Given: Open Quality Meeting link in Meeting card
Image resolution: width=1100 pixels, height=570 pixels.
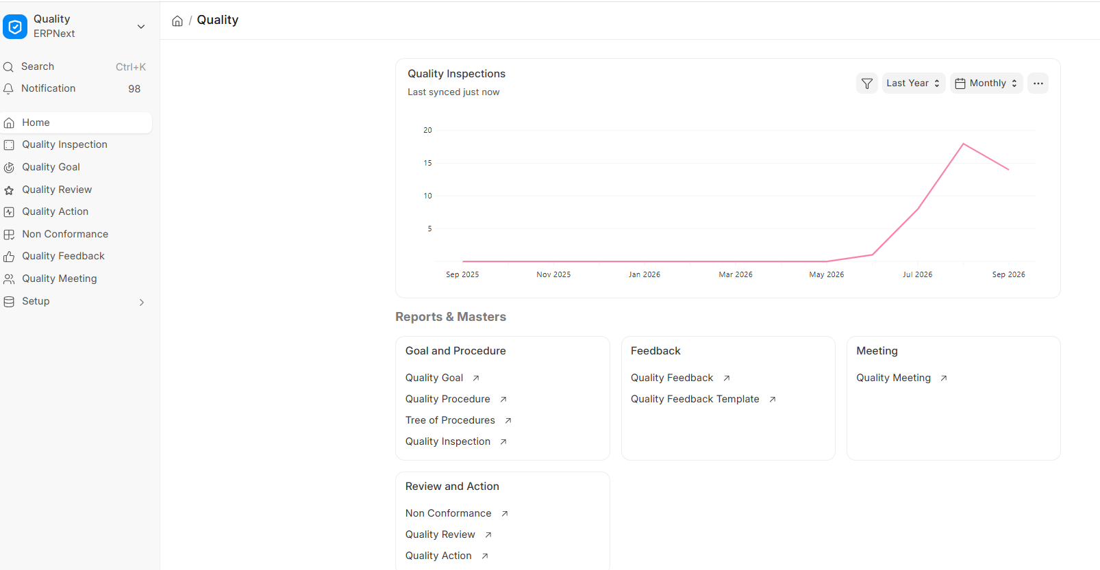Looking at the screenshot, I should click(894, 378).
